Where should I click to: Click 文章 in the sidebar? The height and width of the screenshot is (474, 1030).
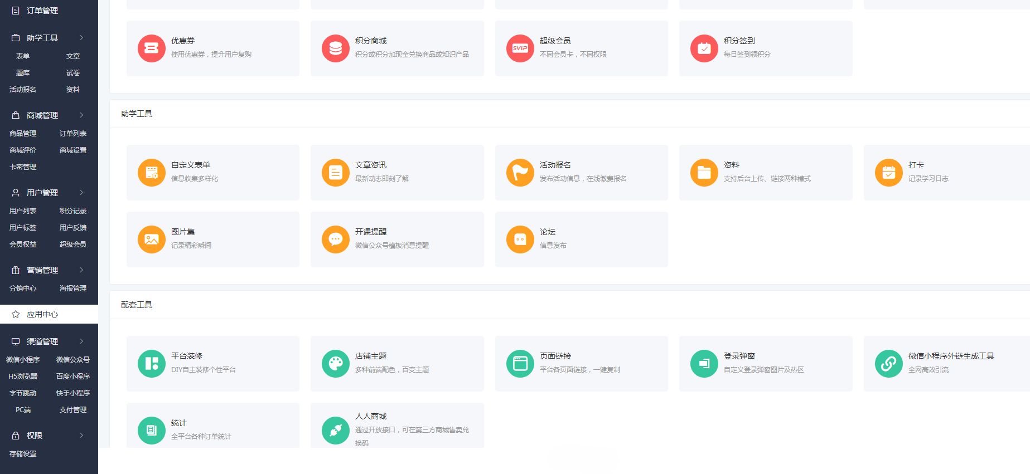tap(73, 56)
